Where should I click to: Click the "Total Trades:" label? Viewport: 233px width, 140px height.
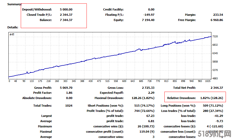click(x=43, y=106)
